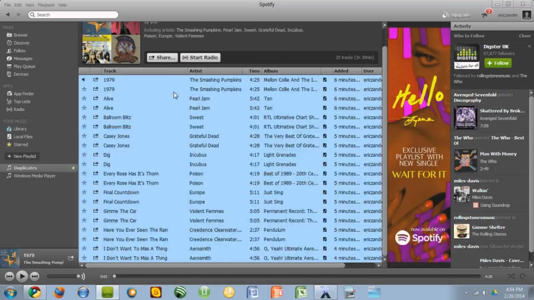The width and height of the screenshot is (534, 300).
Task: Open Chrome from the taskbar
Action: 35,292
